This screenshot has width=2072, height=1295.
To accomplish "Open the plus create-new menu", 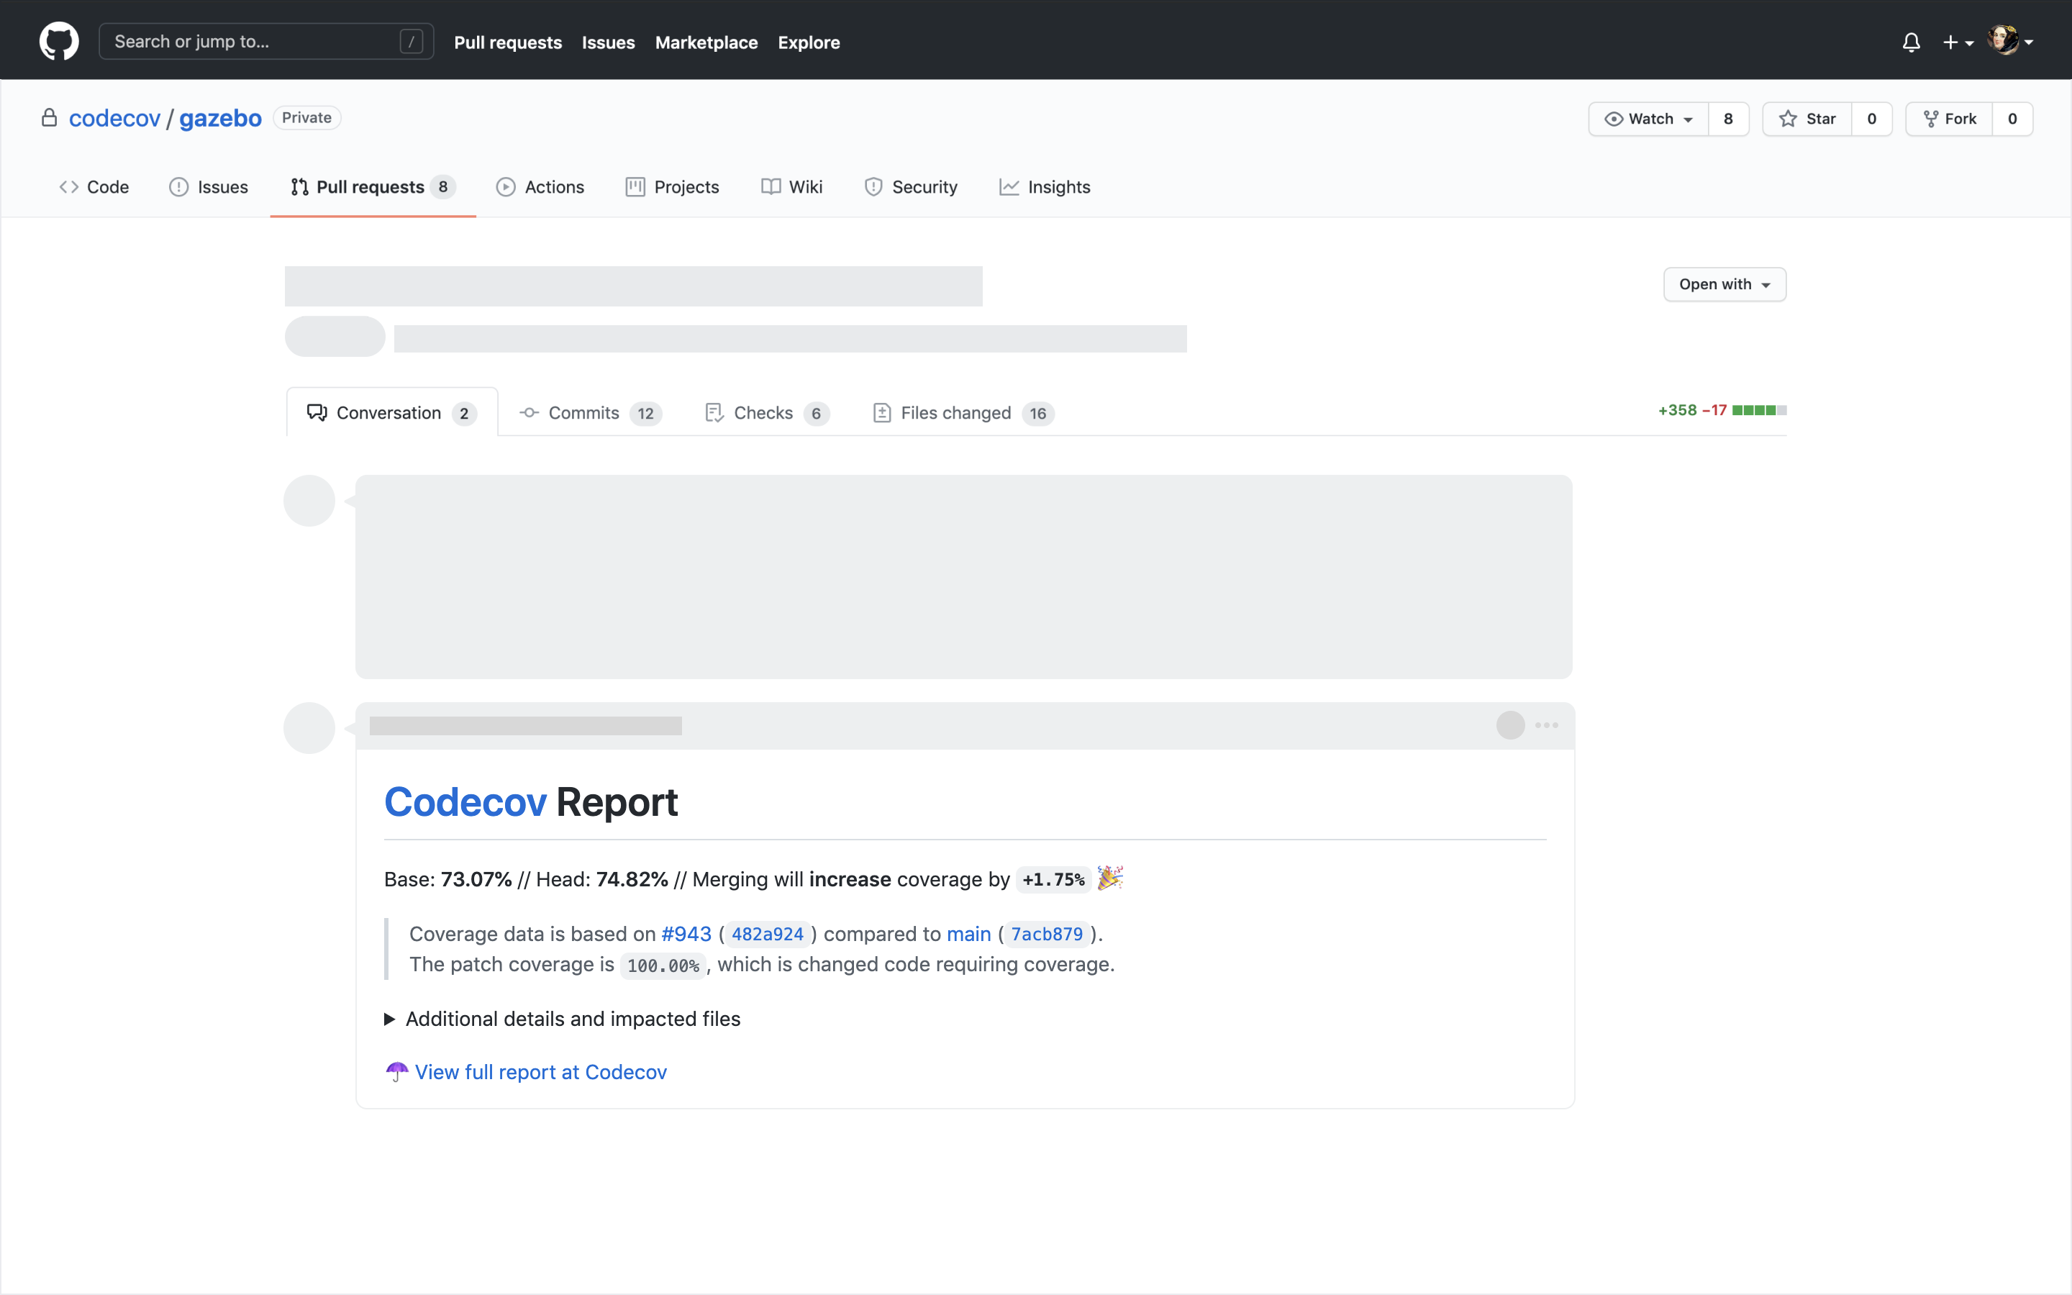I will tap(1958, 42).
